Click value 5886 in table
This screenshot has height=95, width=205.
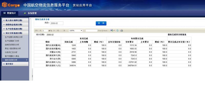click(74, 62)
